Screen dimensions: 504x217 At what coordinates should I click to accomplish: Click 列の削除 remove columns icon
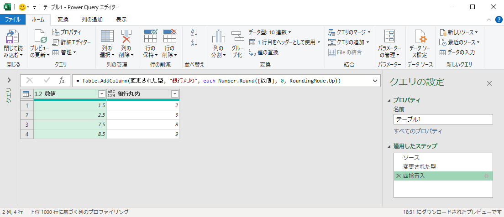point(126,36)
